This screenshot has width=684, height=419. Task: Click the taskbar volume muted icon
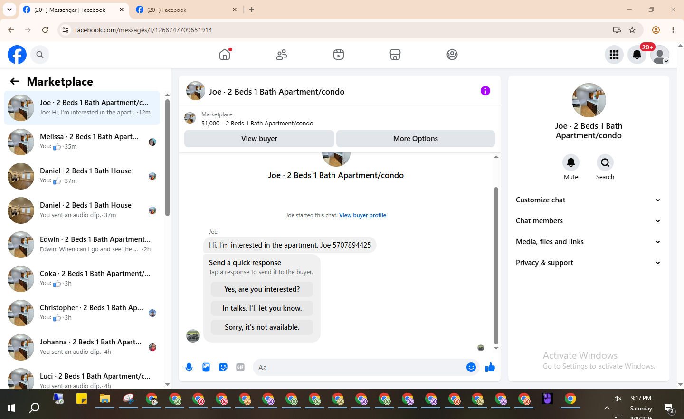(x=618, y=399)
